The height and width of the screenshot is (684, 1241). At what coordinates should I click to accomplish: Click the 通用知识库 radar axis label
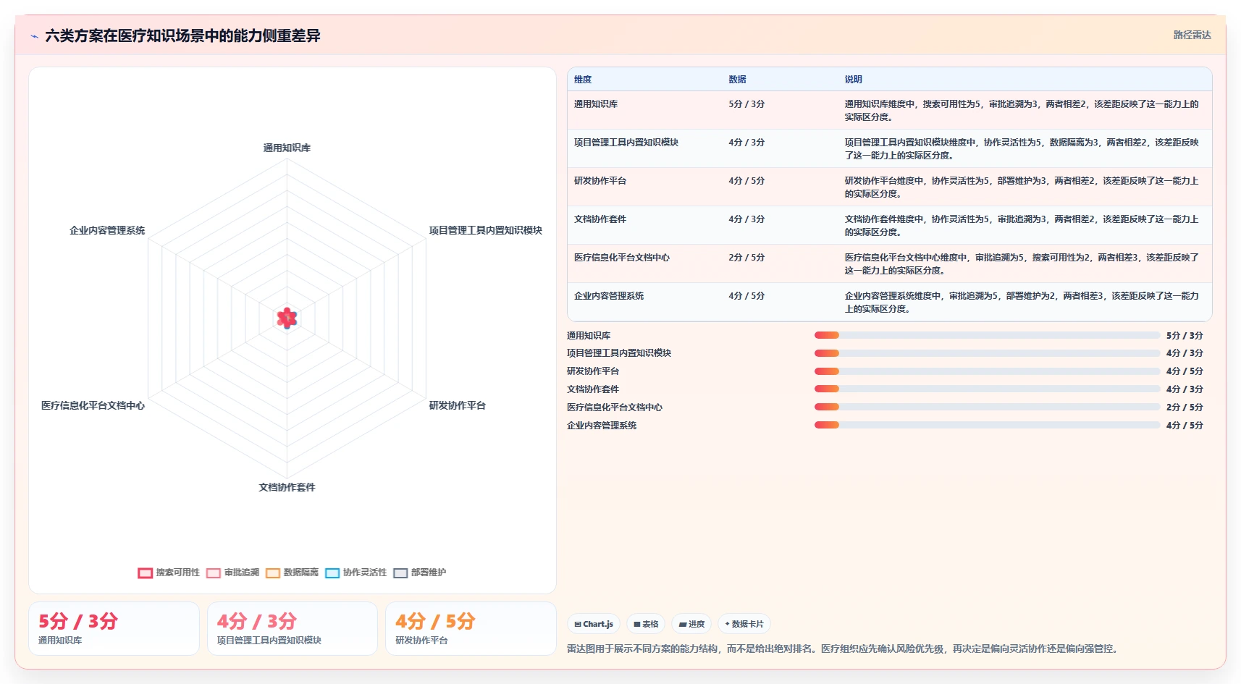coord(287,148)
